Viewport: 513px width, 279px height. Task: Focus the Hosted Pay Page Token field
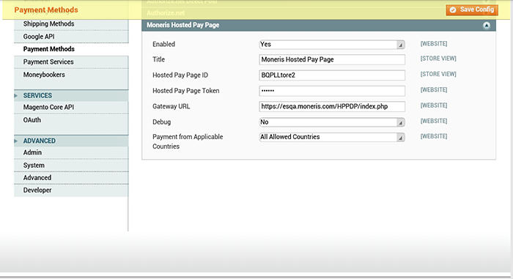pyautogui.click(x=332, y=91)
